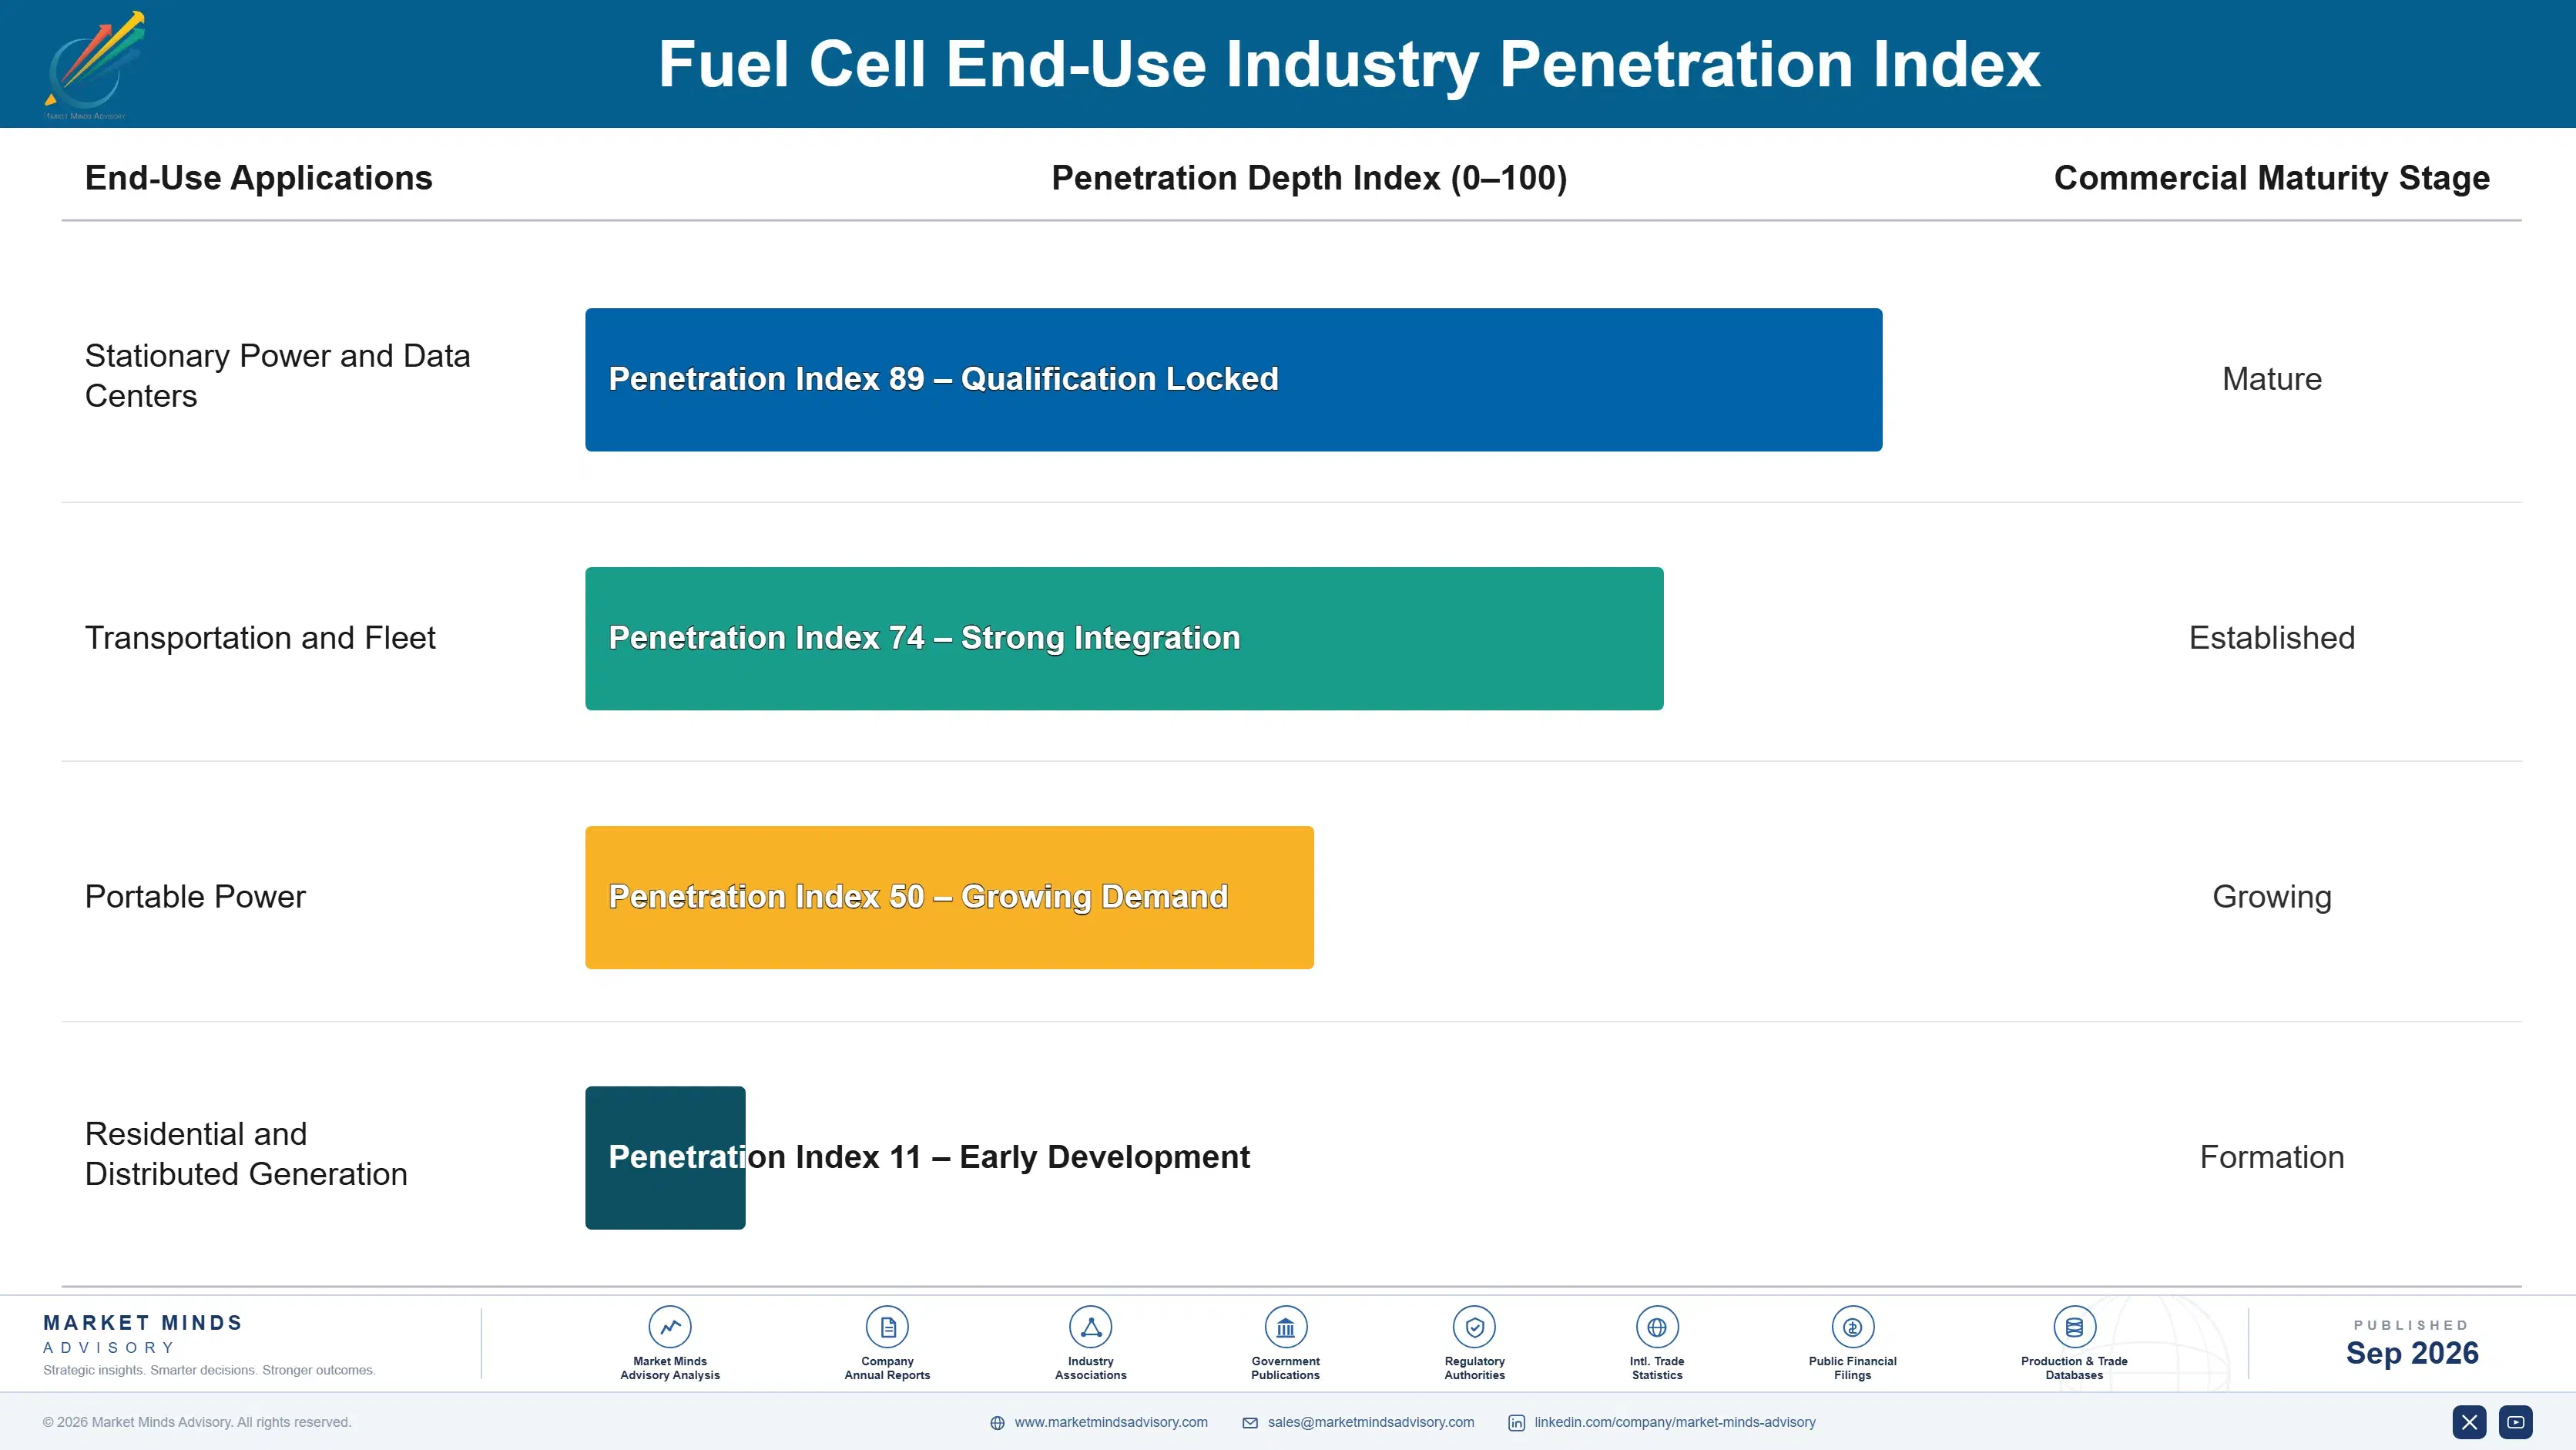This screenshot has height=1450, width=2576.
Task: Click the Public Financial Filings dollar icon
Action: tap(1852, 1327)
